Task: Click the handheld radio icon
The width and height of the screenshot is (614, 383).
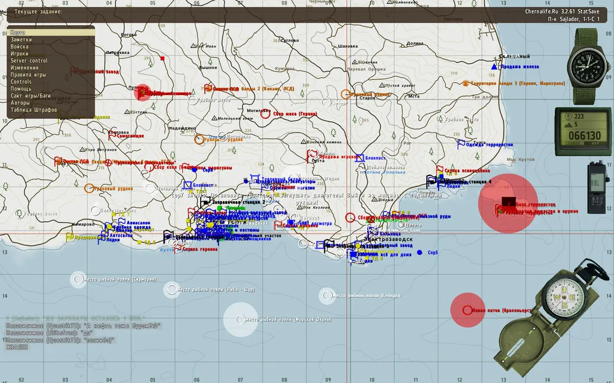Action: 597,187
